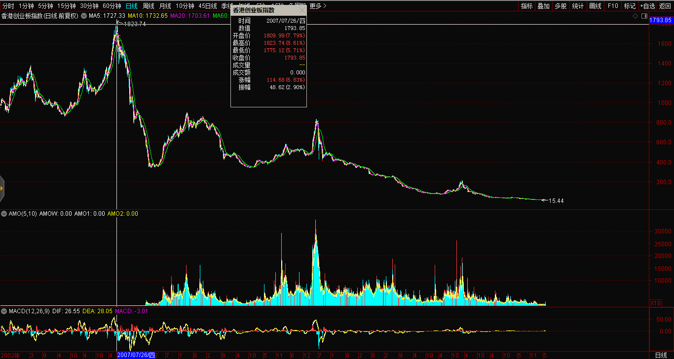Click the 叠加 overlay button
The width and height of the screenshot is (674, 359).
coord(543,6)
